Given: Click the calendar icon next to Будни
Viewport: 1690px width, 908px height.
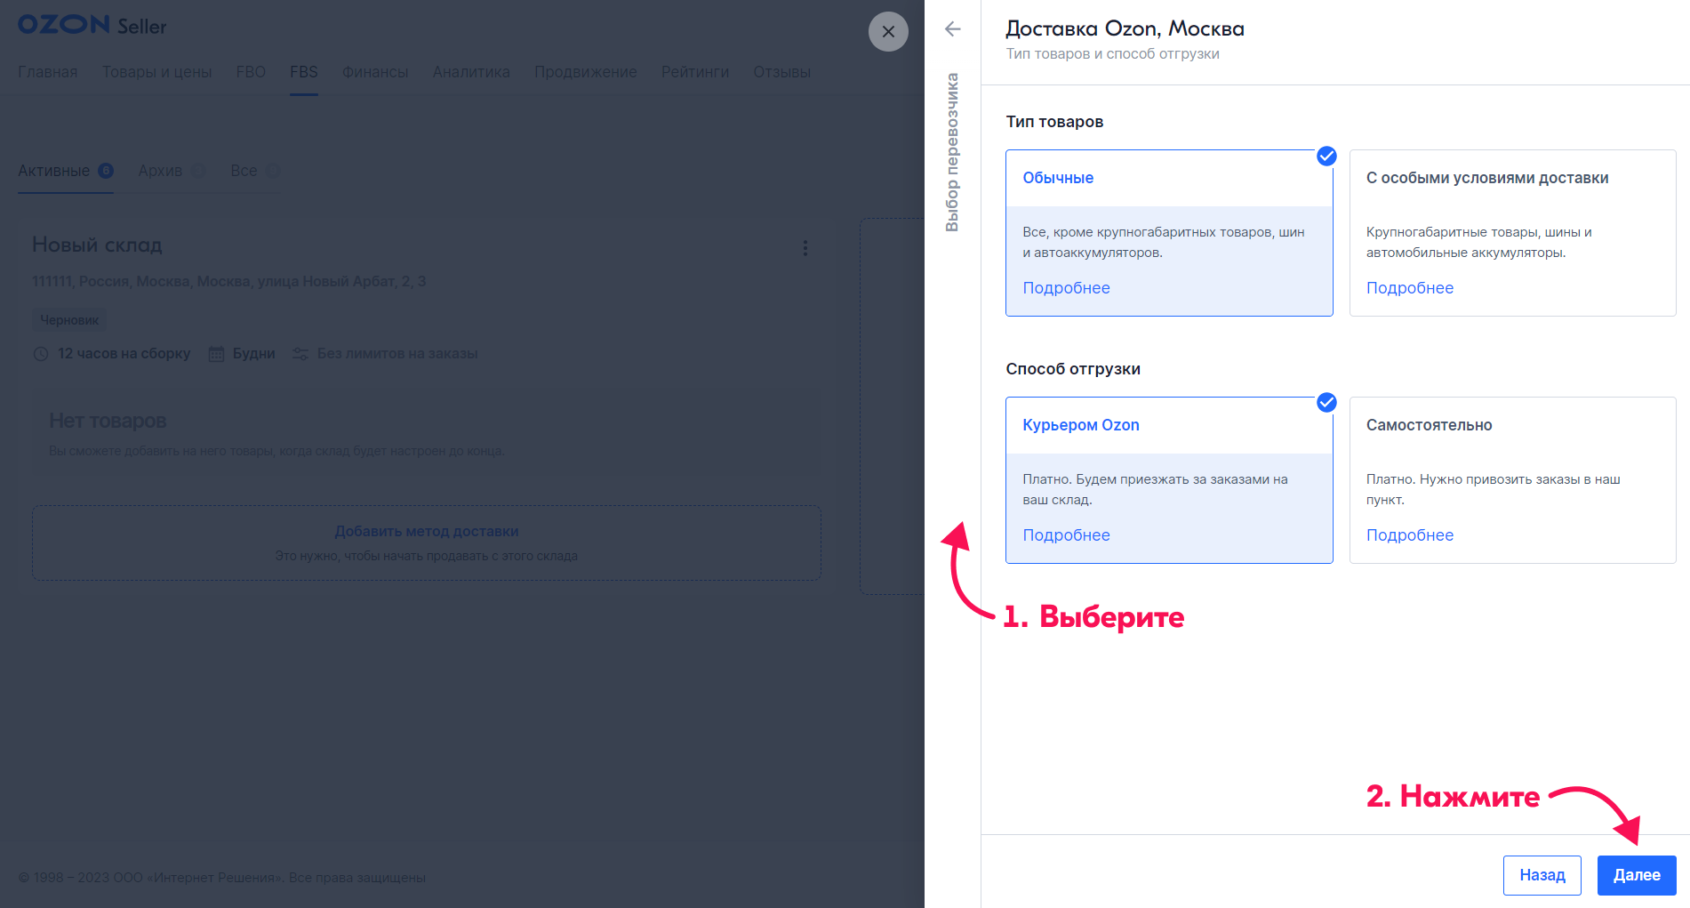Looking at the screenshot, I should [216, 354].
